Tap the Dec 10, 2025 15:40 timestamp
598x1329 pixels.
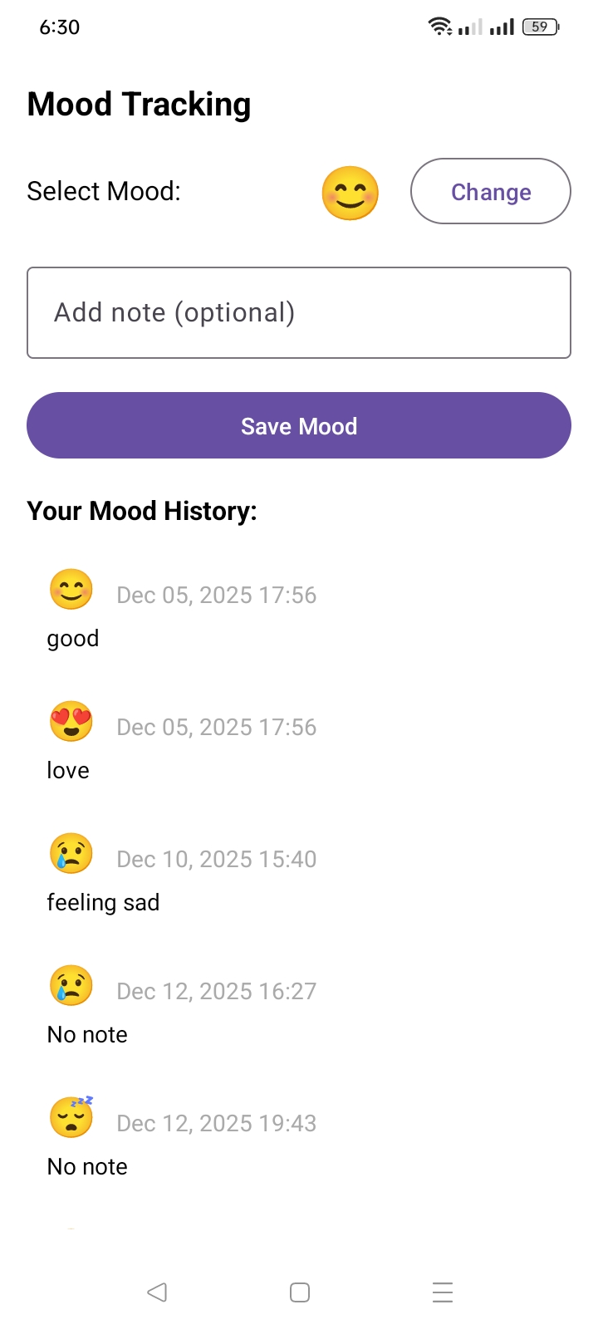coord(217,859)
